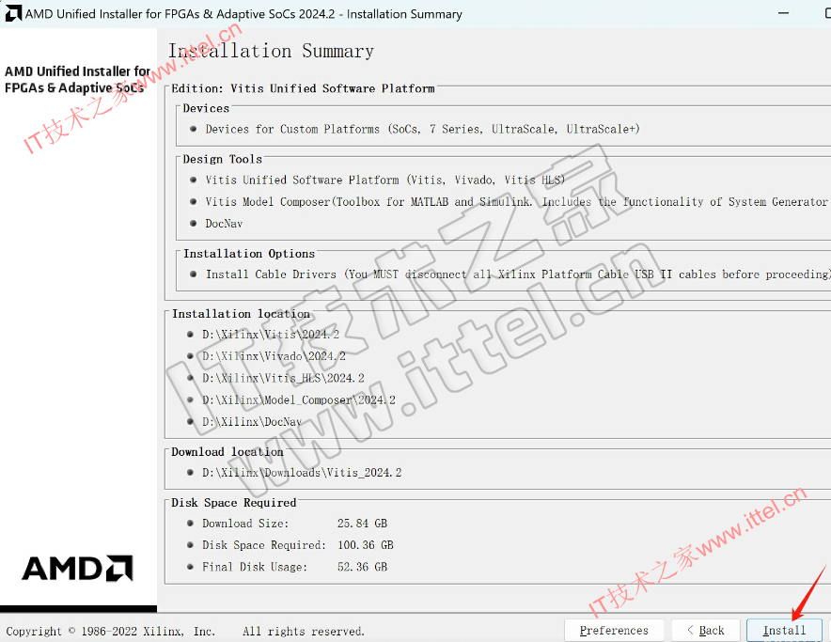
Task: Click the window title text in the title bar
Action: point(243,14)
